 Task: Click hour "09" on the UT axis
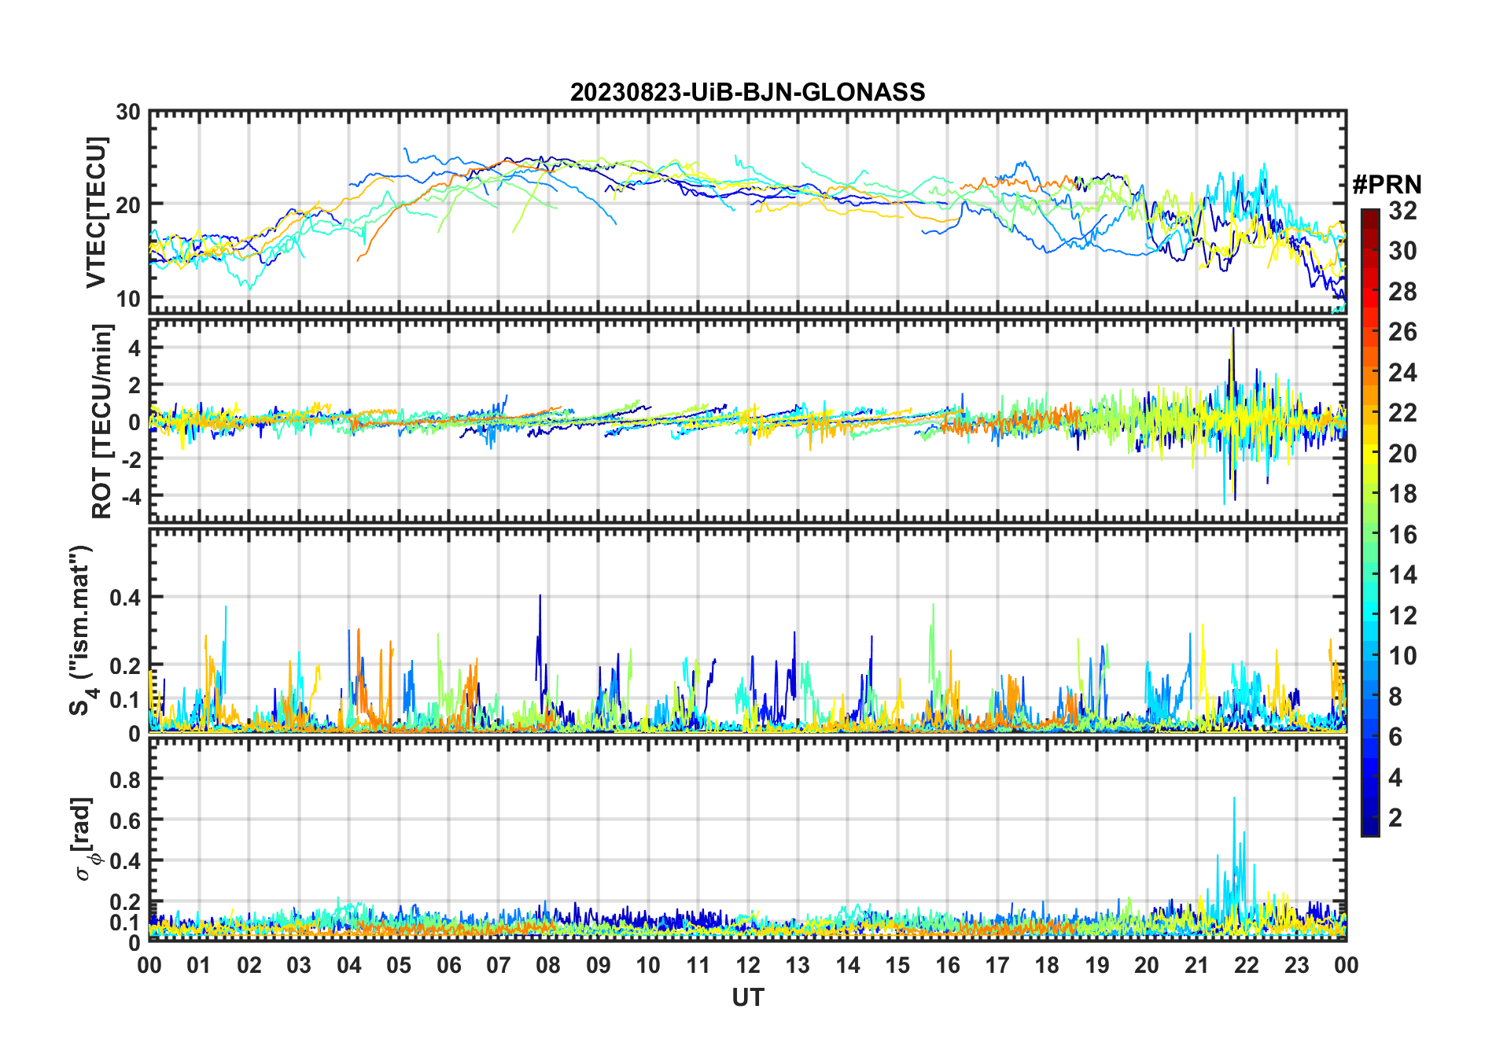coord(599,965)
